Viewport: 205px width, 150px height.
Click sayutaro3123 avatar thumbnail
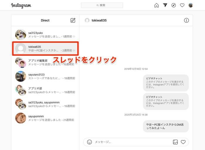(21, 76)
